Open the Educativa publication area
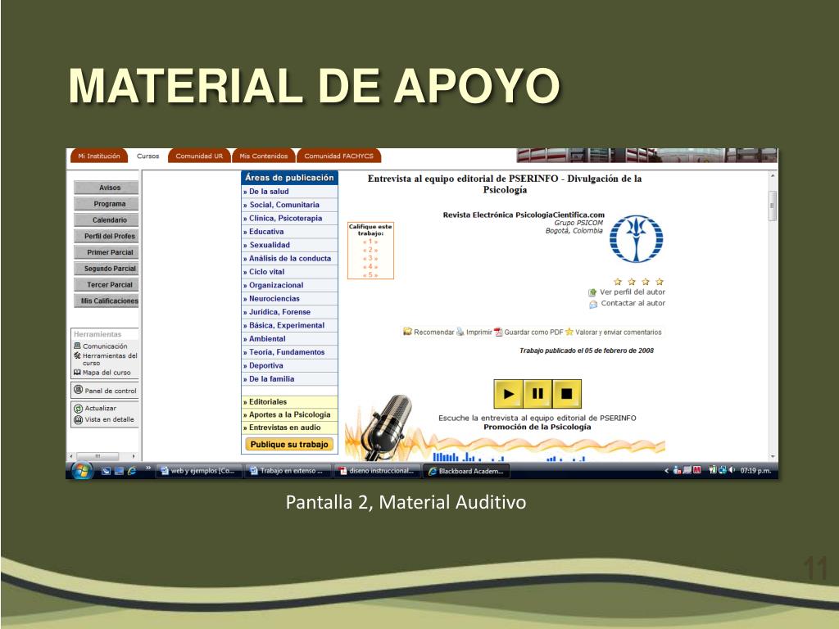 coord(289,232)
